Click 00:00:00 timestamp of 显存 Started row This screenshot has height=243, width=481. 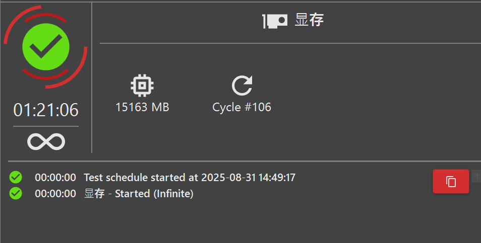55,194
